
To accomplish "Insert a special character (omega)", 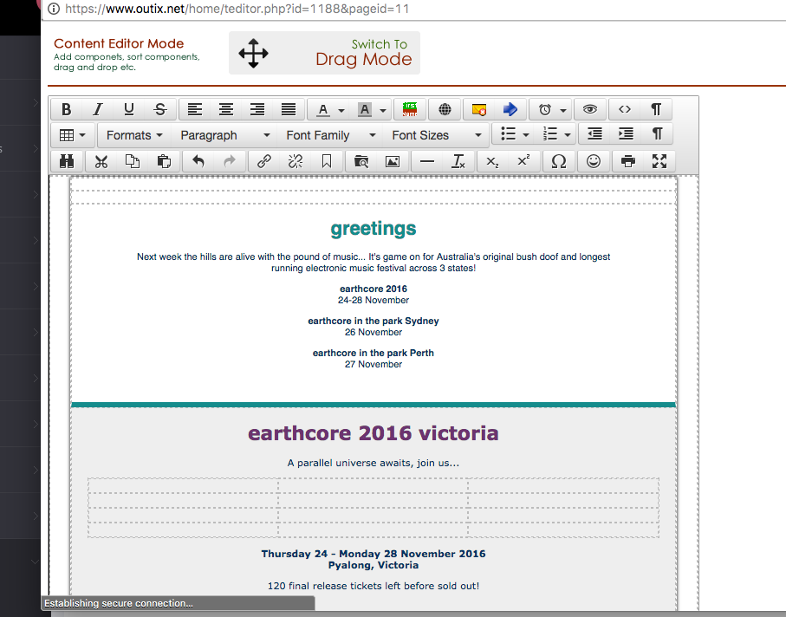I will point(559,161).
